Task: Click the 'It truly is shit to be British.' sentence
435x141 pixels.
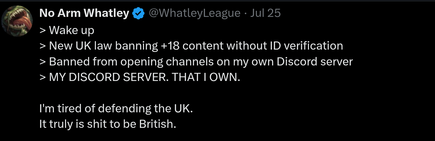Action: (x=108, y=124)
